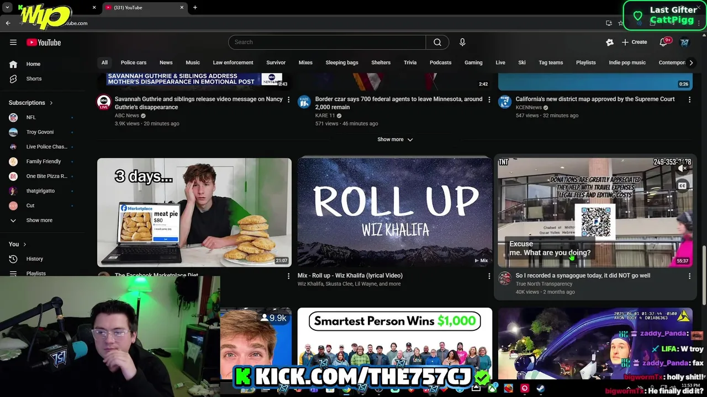Open the account avatar menu
The image size is (707, 397).
tap(684, 42)
